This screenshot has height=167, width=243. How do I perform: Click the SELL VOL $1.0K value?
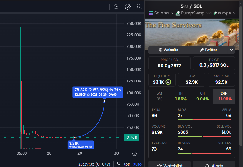click(226, 132)
